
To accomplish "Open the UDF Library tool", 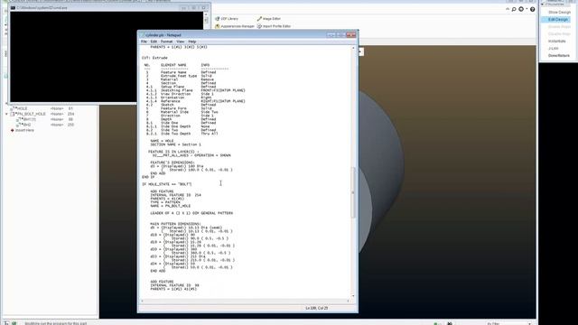I will coord(227,18).
